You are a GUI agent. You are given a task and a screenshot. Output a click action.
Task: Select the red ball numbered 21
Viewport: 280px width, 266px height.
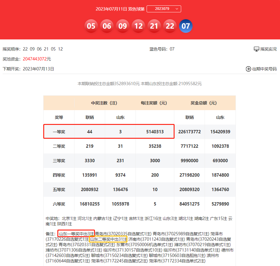click(x=154, y=26)
